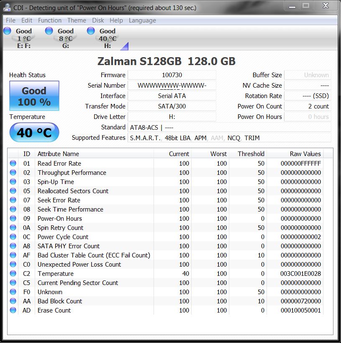Open the Theme menu

click(x=77, y=20)
